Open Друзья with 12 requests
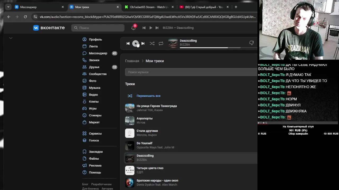This screenshot has height=190, width=339. coord(99,67)
